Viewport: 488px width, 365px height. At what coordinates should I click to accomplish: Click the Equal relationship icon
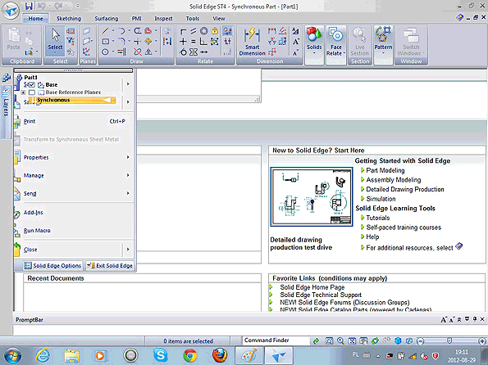(194, 41)
